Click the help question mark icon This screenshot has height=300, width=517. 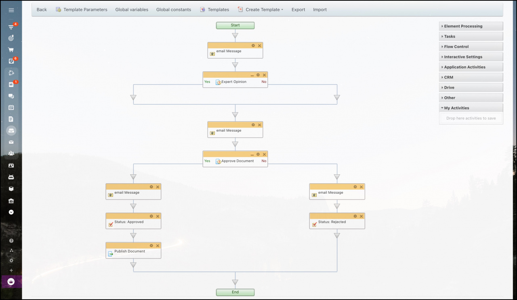[x=11, y=240]
